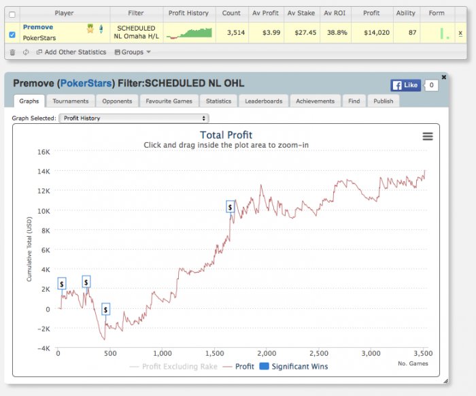
Task: Click the second significant win marker near game 270
Action: (86, 282)
